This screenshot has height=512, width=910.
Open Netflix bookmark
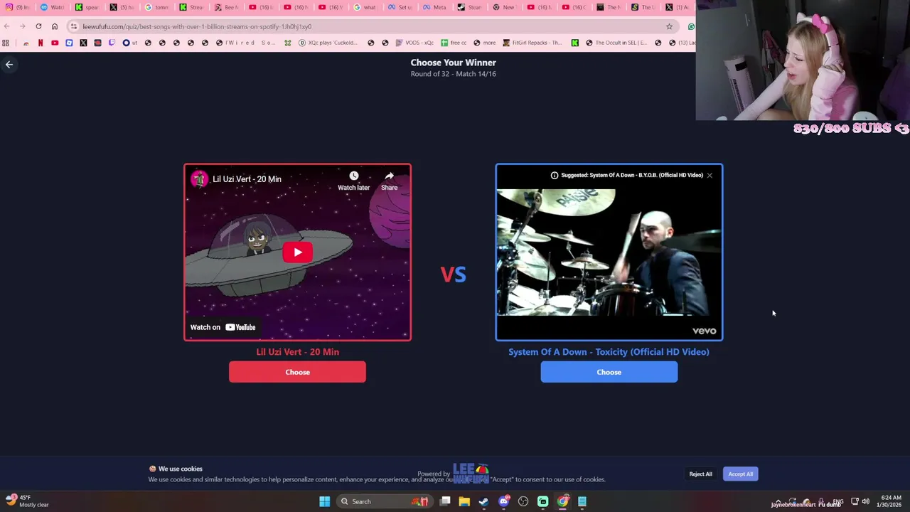41,43
